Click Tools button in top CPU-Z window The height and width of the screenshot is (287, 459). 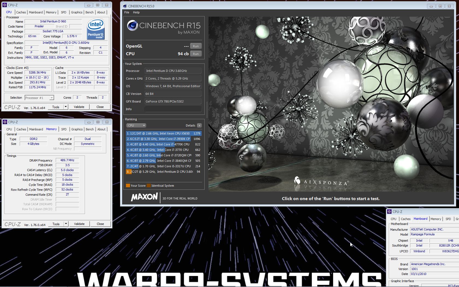[56, 107]
